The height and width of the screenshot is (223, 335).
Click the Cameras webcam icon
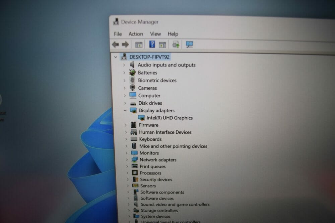tap(132, 88)
